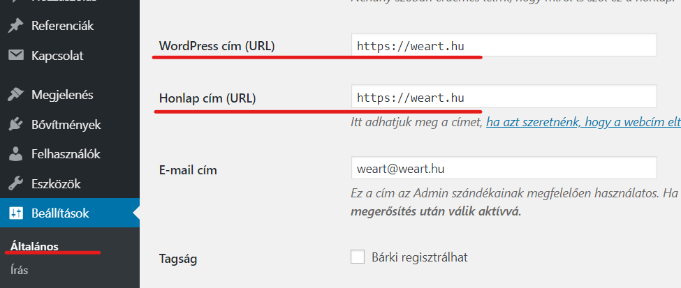Screen dimensions: 681x288
Task: Click the Bővítmények plugin icon
Action: point(15,125)
